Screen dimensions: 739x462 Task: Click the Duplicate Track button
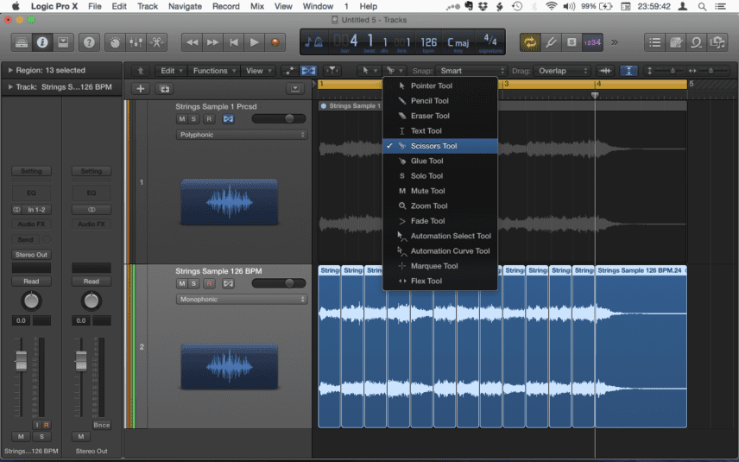pyautogui.click(x=165, y=89)
